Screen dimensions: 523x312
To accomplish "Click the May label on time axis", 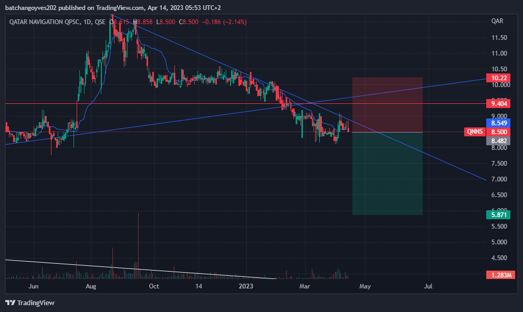I will coord(365,286).
